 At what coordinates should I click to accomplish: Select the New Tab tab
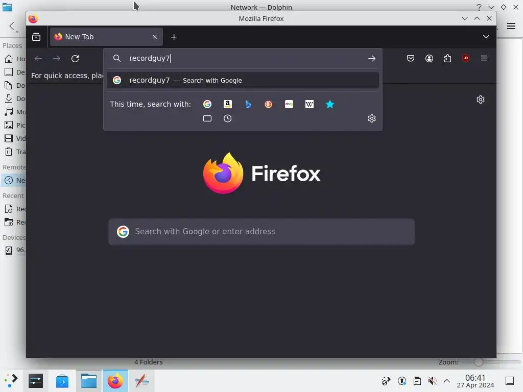coord(106,37)
